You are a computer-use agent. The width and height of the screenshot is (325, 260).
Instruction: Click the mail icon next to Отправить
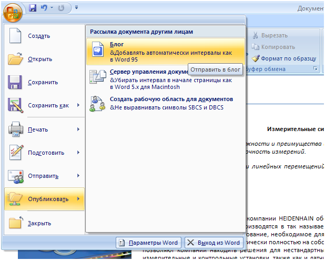click(x=16, y=176)
